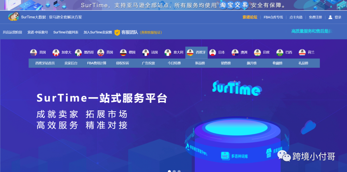This screenshot has height=172, width=347.
Task: Open the FBA仓库专线 link
Action: tap(273, 17)
